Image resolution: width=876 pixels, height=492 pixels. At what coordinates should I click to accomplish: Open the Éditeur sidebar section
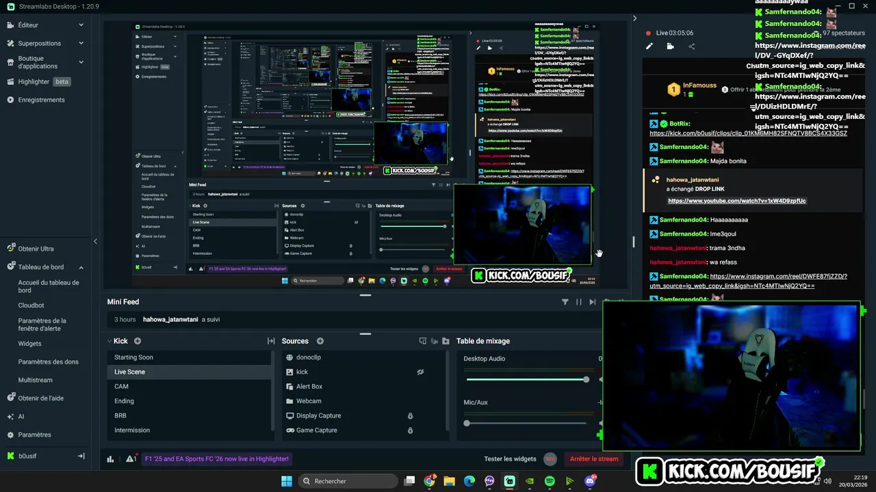click(28, 25)
